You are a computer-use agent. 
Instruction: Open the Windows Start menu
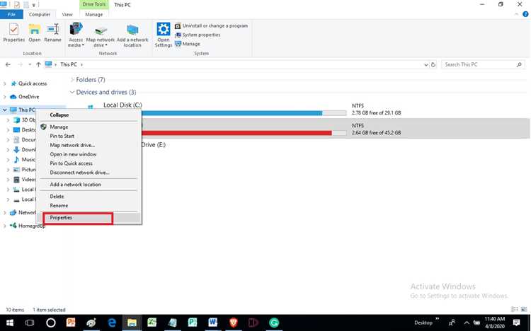click(x=10, y=323)
